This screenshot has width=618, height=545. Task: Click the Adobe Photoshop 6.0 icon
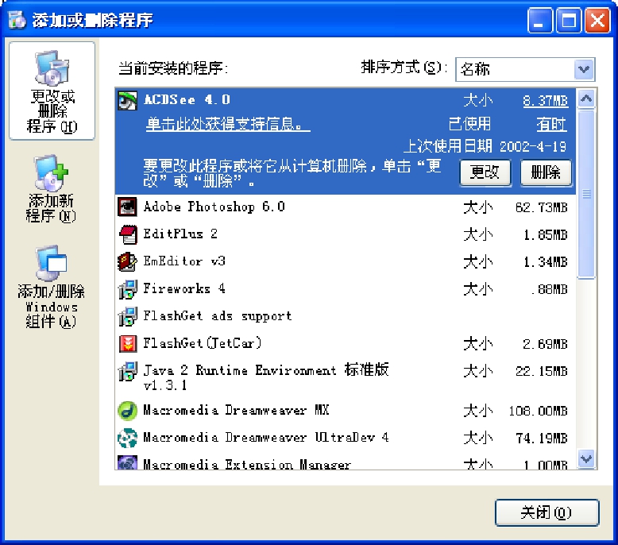point(128,207)
